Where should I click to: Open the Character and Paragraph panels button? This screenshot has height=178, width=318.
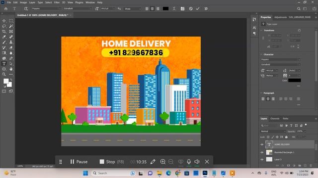[x=182, y=9]
